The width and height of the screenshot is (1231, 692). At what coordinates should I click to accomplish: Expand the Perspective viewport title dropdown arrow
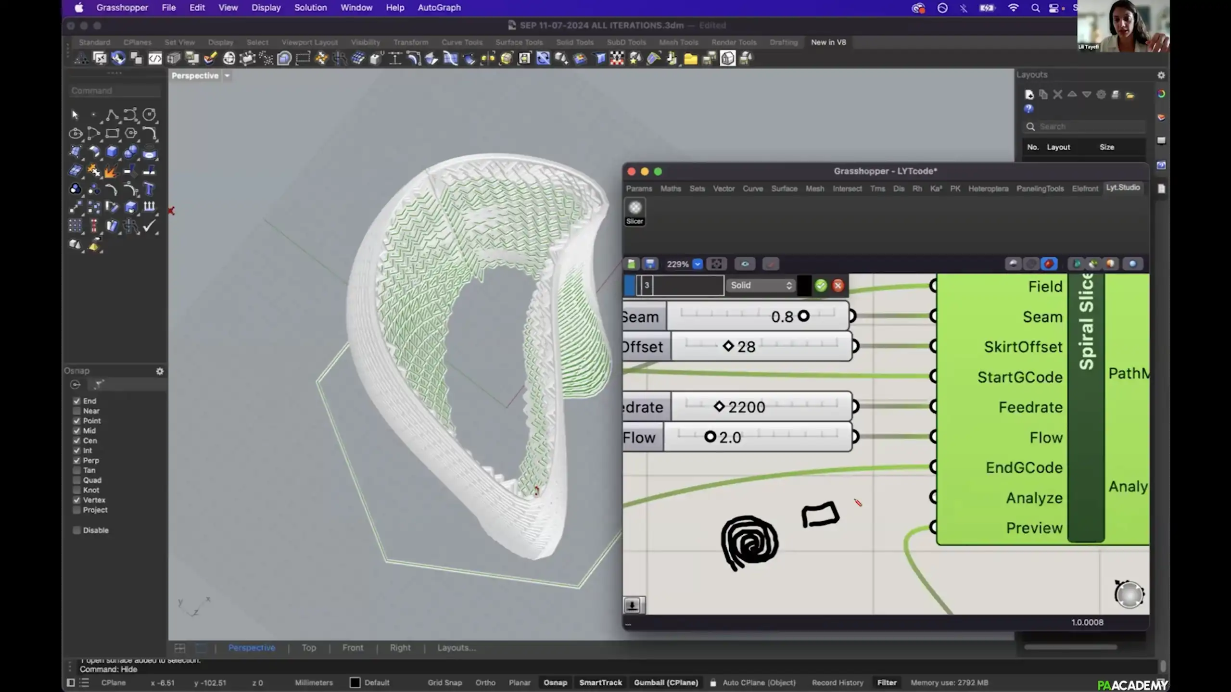coord(227,76)
